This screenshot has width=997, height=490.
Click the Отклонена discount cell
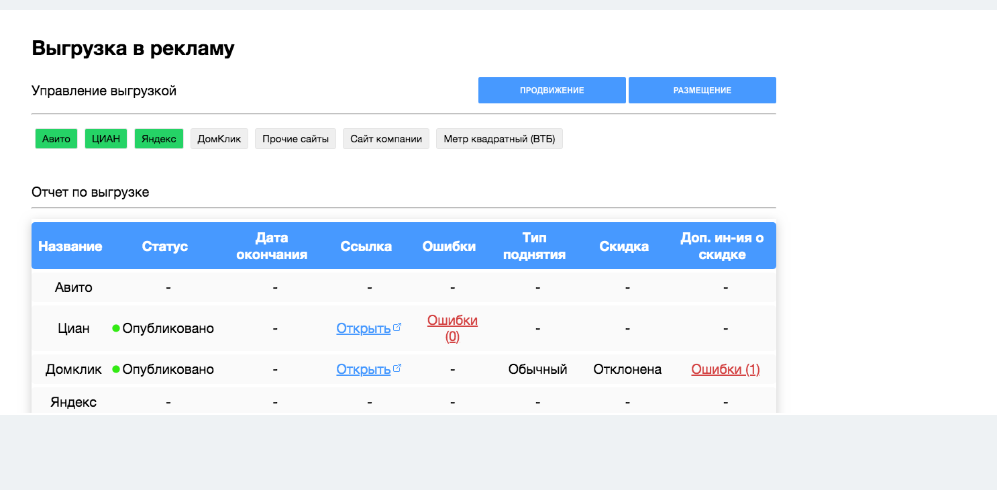coord(627,369)
